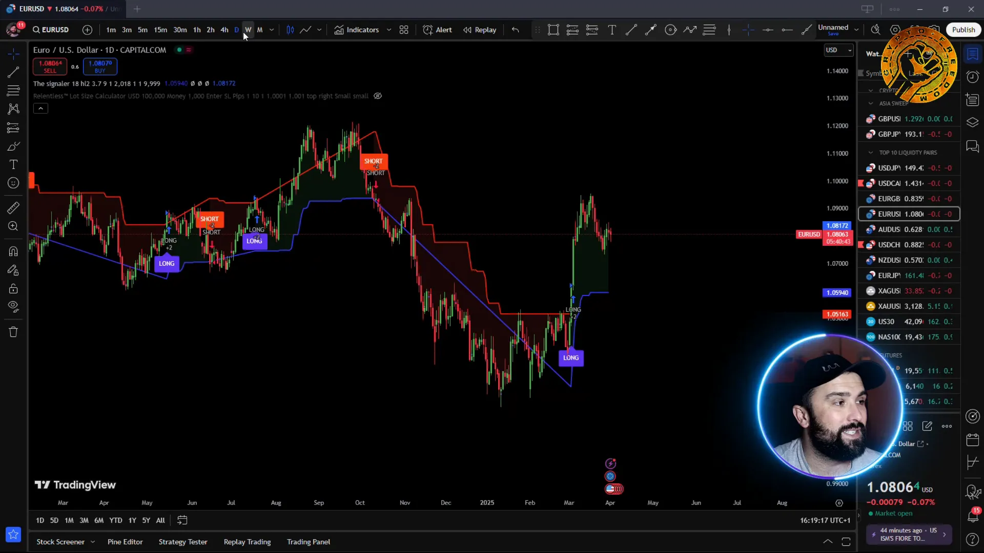Open chats icon in right sidebar
This screenshot has height=553, width=984.
pyautogui.click(x=972, y=146)
